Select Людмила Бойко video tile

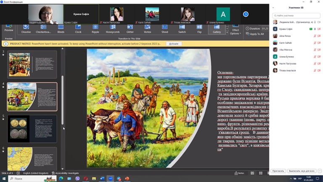point(46,14)
